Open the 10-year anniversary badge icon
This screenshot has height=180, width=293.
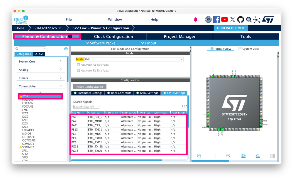point(208,19)
